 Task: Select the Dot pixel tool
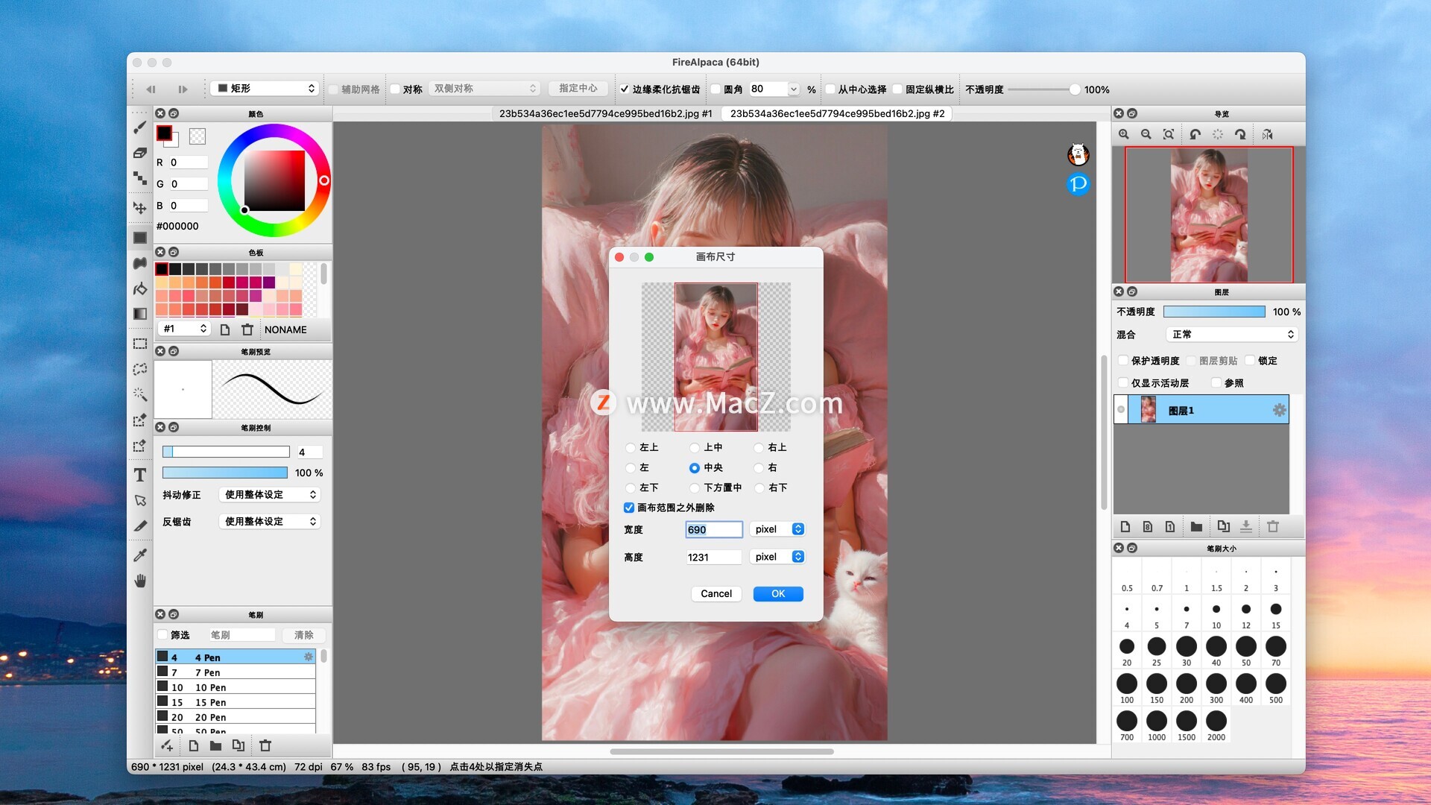139,177
